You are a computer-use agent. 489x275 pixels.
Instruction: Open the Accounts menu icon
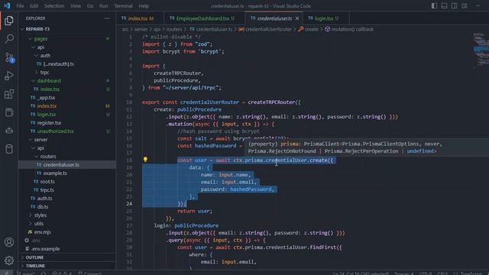[9, 242]
